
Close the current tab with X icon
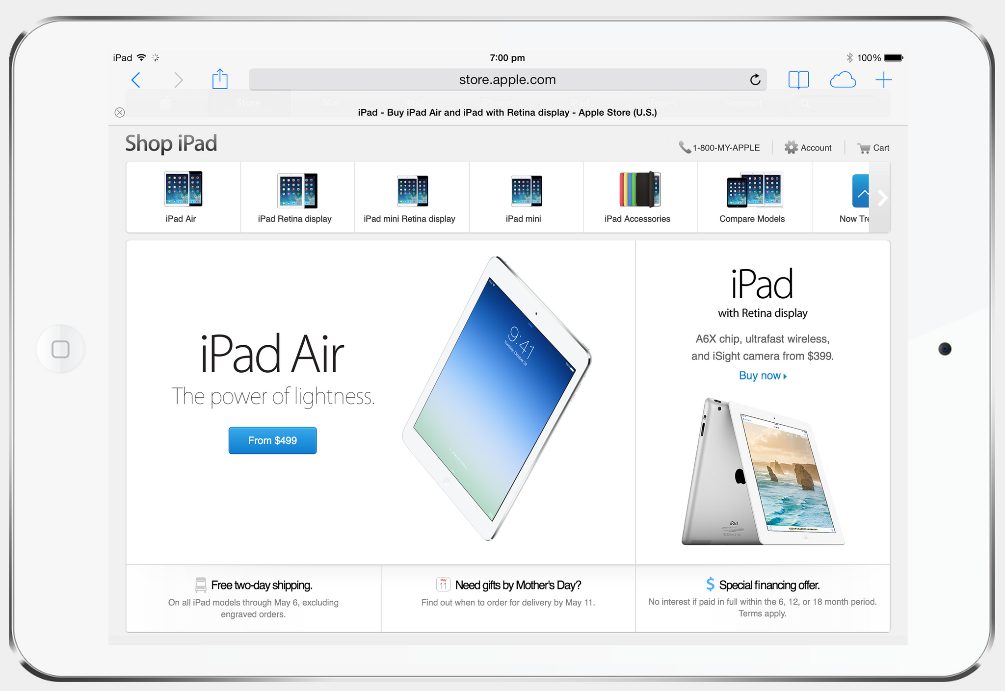[120, 112]
